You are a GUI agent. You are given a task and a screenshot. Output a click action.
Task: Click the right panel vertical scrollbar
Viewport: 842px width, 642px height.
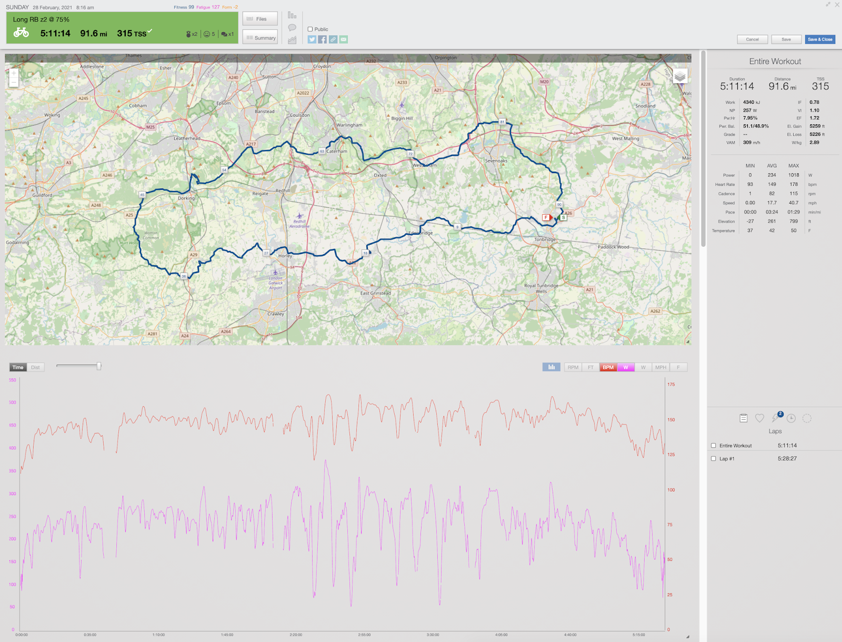coord(703,149)
